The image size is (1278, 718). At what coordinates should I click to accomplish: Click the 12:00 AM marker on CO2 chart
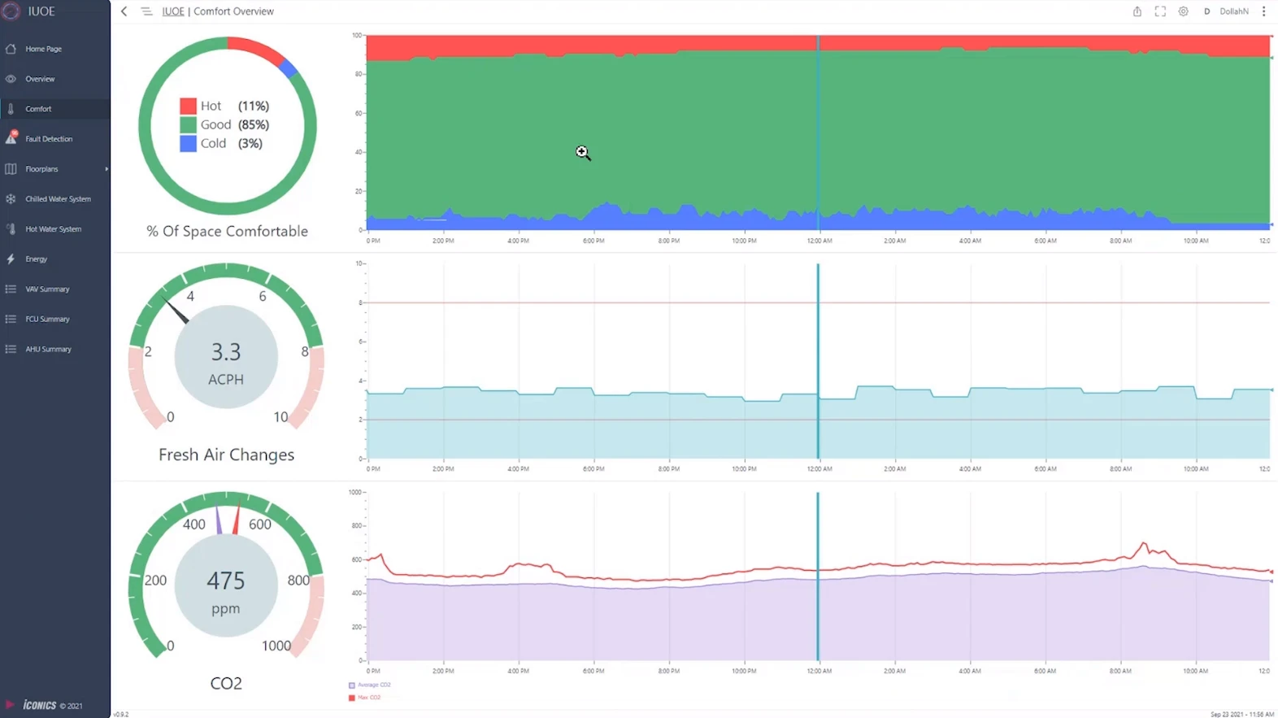(x=818, y=577)
